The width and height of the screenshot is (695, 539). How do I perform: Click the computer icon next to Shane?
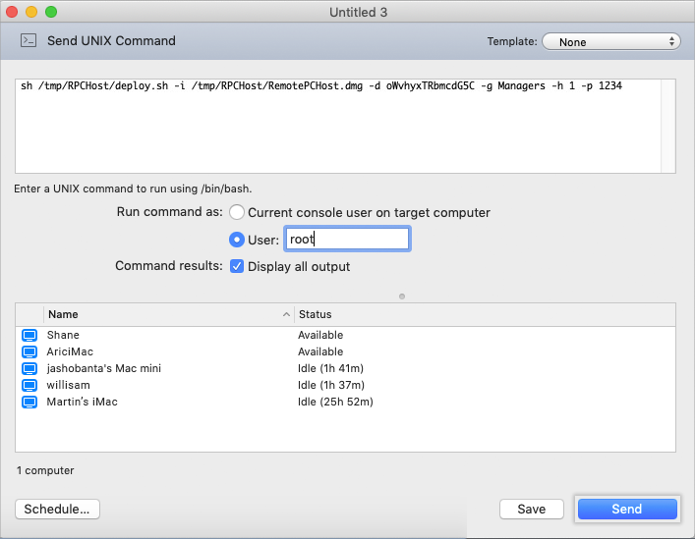pyautogui.click(x=28, y=335)
